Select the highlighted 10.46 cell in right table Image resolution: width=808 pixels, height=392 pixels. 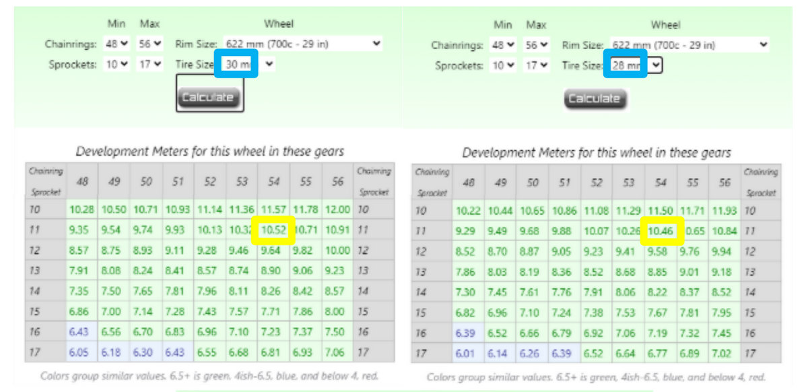pos(662,231)
